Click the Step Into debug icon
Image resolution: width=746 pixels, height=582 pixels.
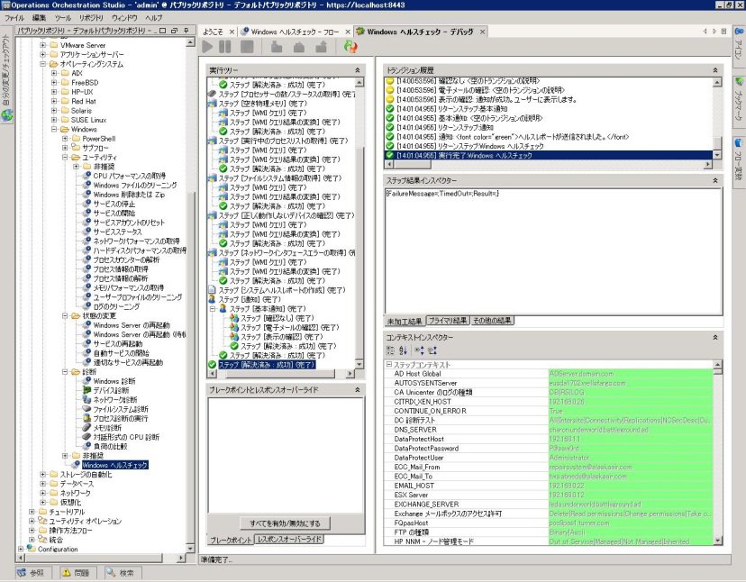pyautogui.click(x=277, y=47)
